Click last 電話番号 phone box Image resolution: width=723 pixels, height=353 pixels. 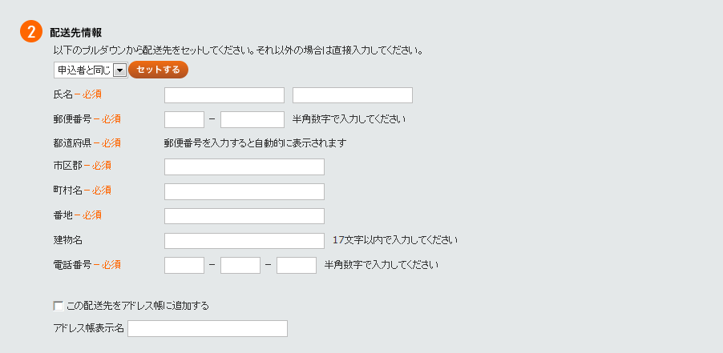coord(297,265)
